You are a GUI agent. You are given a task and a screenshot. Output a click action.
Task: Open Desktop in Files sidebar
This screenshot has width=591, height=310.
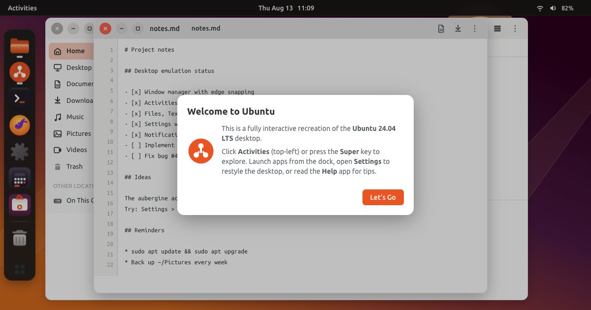point(71,67)
